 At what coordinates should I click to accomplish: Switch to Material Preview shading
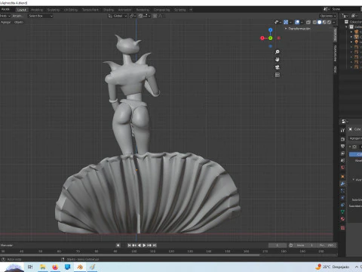coord(324,22)
